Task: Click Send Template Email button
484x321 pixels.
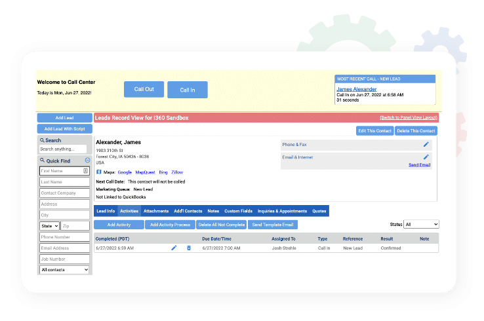Action: pyautogui.click(x=273, y=225)
